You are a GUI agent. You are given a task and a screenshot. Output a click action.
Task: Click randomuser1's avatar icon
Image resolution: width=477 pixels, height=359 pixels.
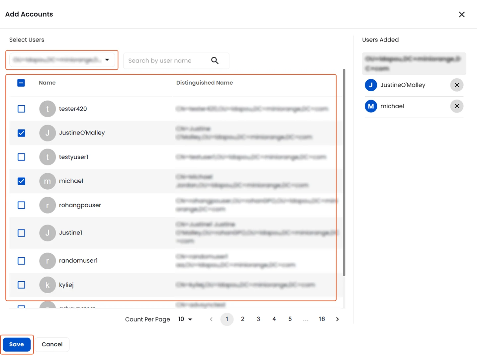tap(47, 261)
